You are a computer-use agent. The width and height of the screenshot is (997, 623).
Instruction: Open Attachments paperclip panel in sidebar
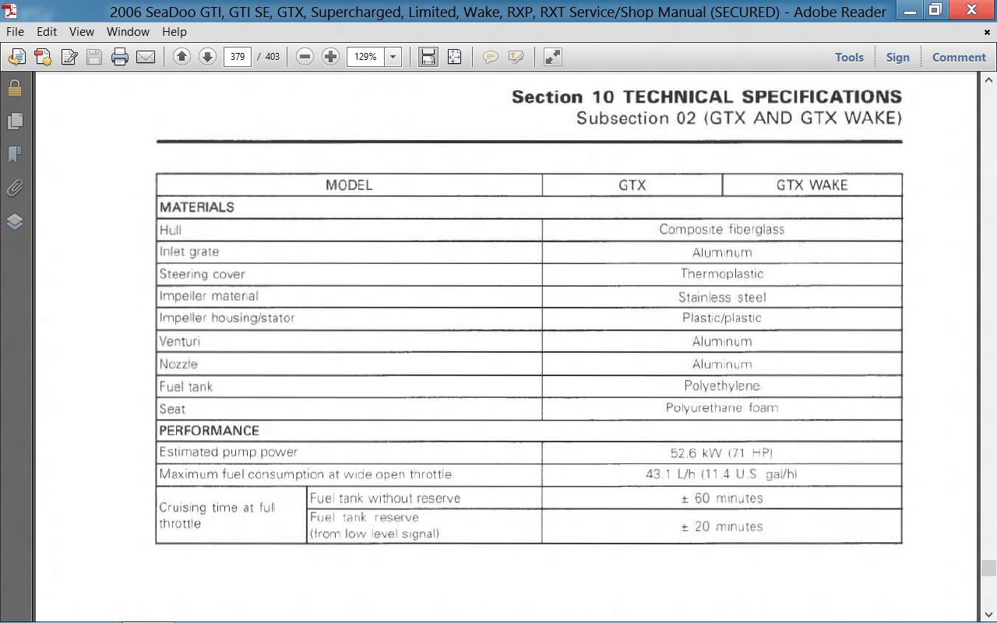[x=15, y=188]
